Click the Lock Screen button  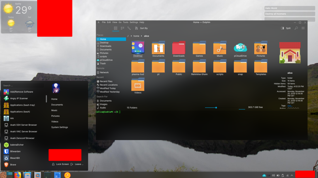(60, 164)
